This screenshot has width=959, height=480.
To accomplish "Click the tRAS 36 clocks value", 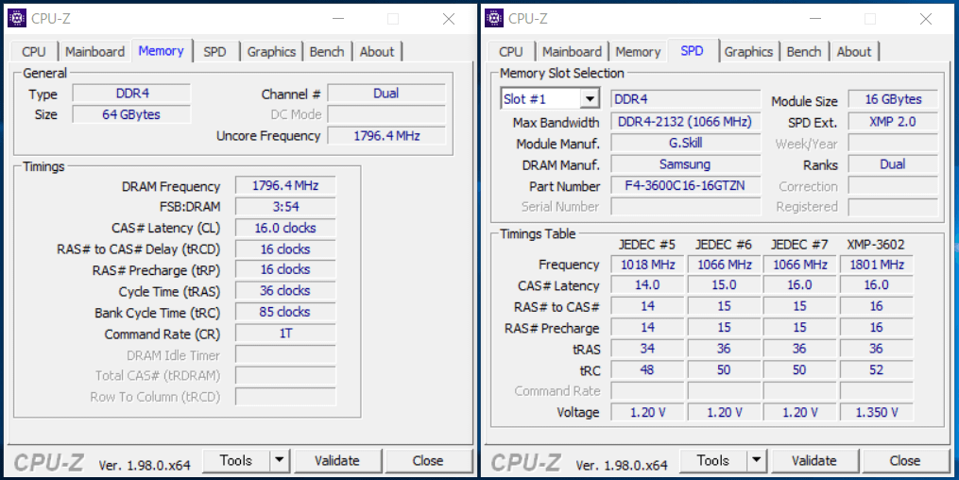I will tap(285, 291).
